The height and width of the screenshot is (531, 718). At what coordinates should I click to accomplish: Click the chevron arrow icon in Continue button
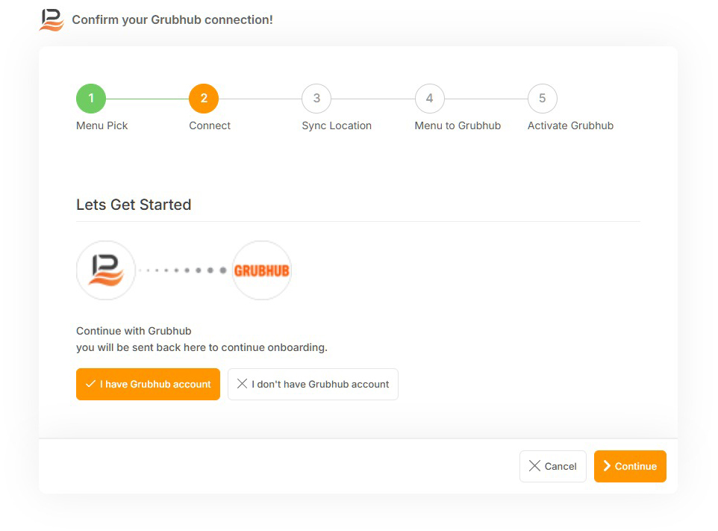coord(607,466)
